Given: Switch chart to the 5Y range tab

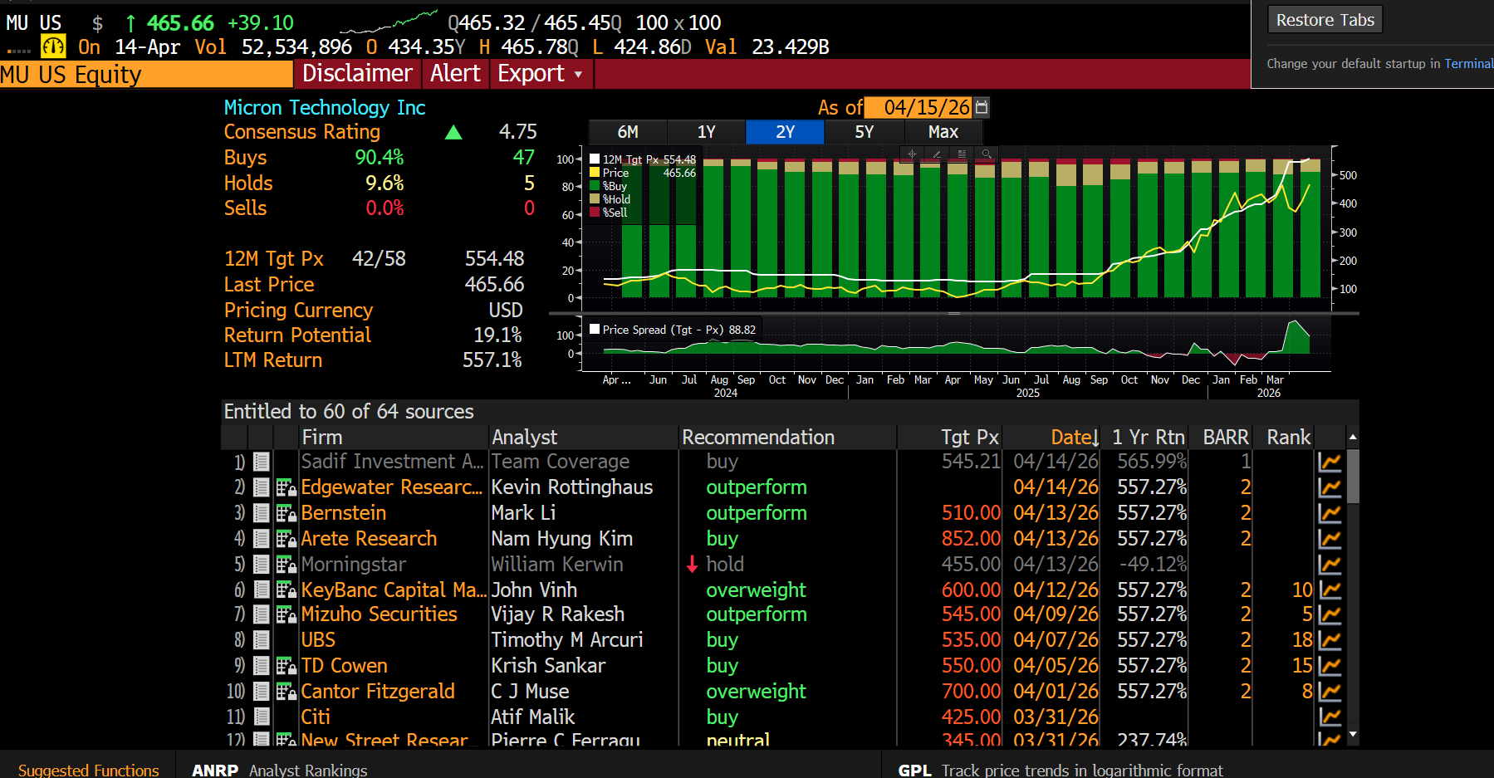Looking at the screenshot, I should coord(864,132).
